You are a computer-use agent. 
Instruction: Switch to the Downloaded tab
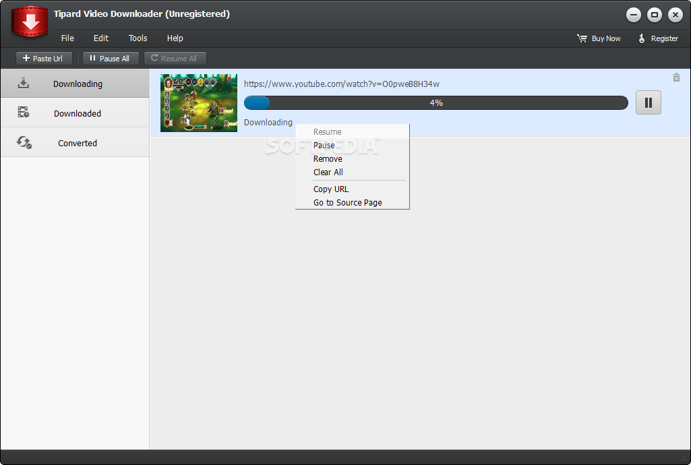click(x=75, y=113)
